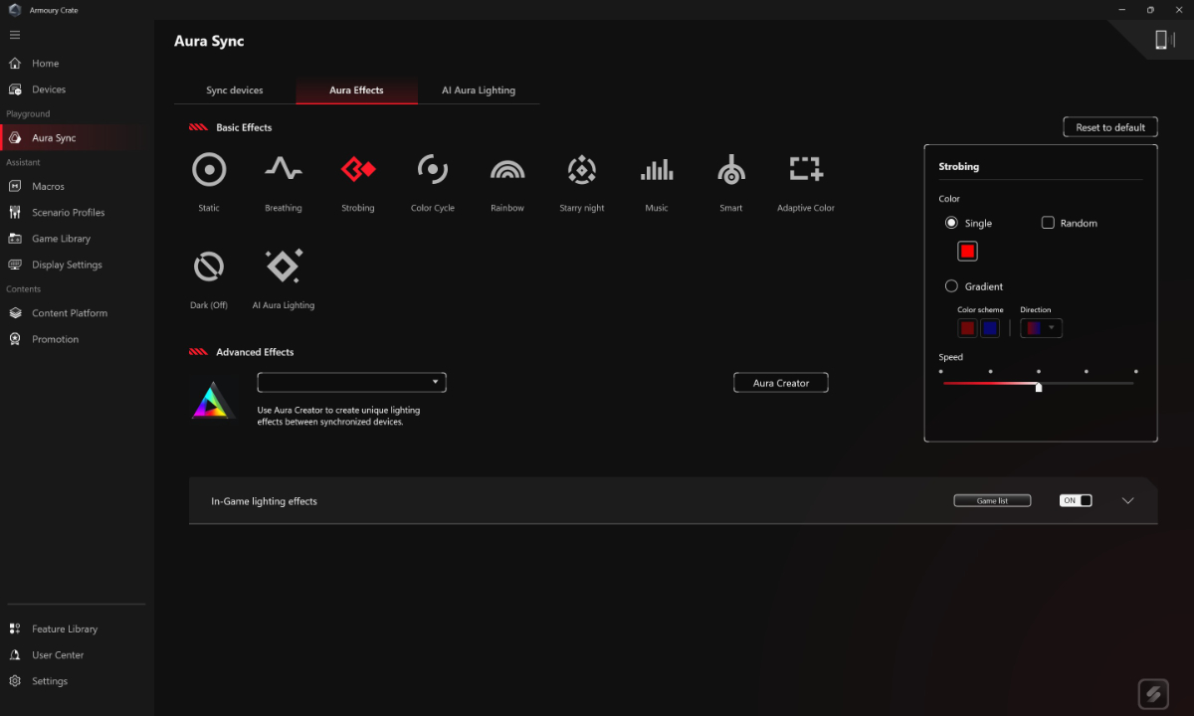The width and height of the screenshot is (1194, 716).
Task: Click the dark red gradient scheme swatch
Action: [967, 328]
